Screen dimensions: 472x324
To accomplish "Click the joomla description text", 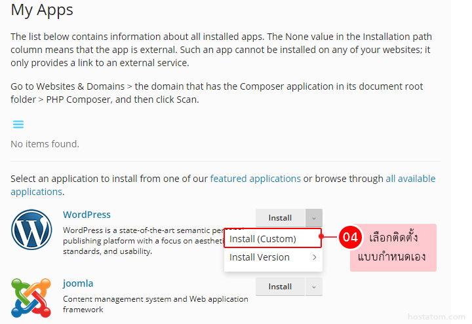I will 155,304.
